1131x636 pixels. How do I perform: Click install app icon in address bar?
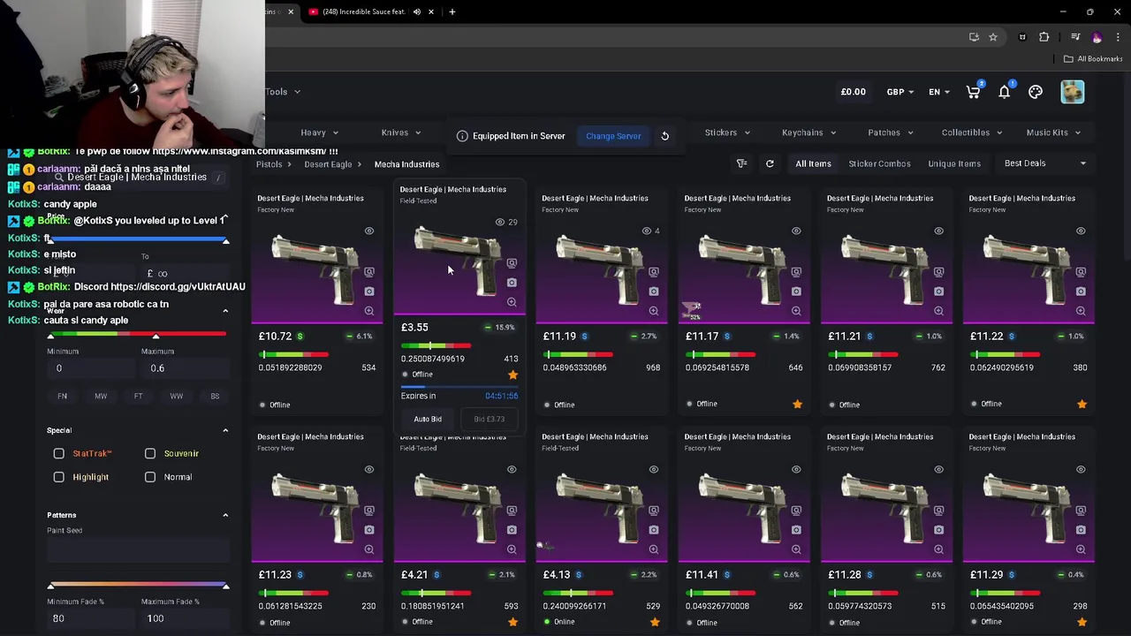click(x=974, y=37)
